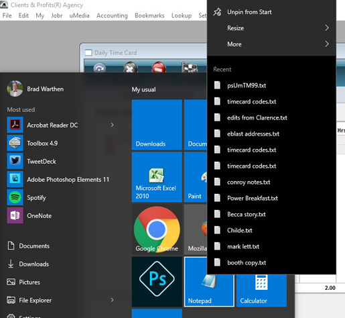Launch Photoshop Ps tile
The height and width of the screenshot is (318, 345).
pyautogui.click(x=157, y=282)
